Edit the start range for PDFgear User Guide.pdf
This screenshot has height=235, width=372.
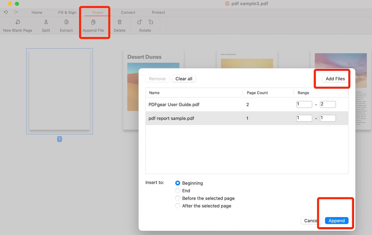[x=304, y=104]
